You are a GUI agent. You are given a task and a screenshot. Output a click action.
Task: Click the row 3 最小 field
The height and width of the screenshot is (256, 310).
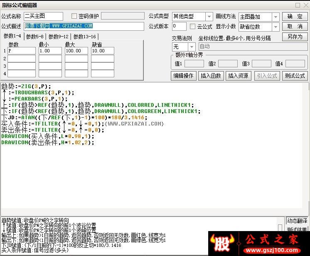pyautogui.click(x=50, y=66)
